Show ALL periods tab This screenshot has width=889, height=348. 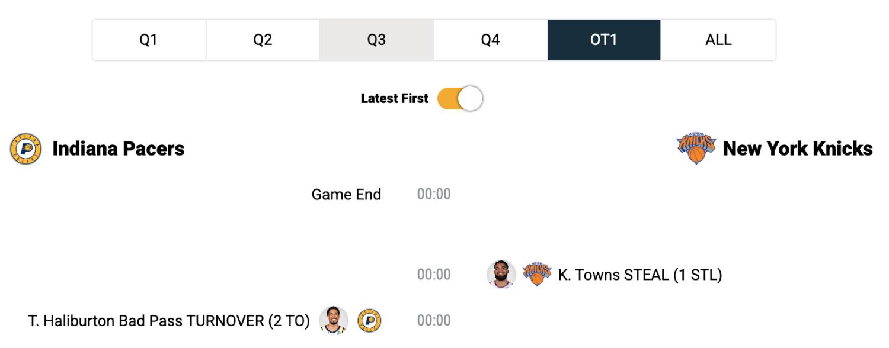(718, 40)
